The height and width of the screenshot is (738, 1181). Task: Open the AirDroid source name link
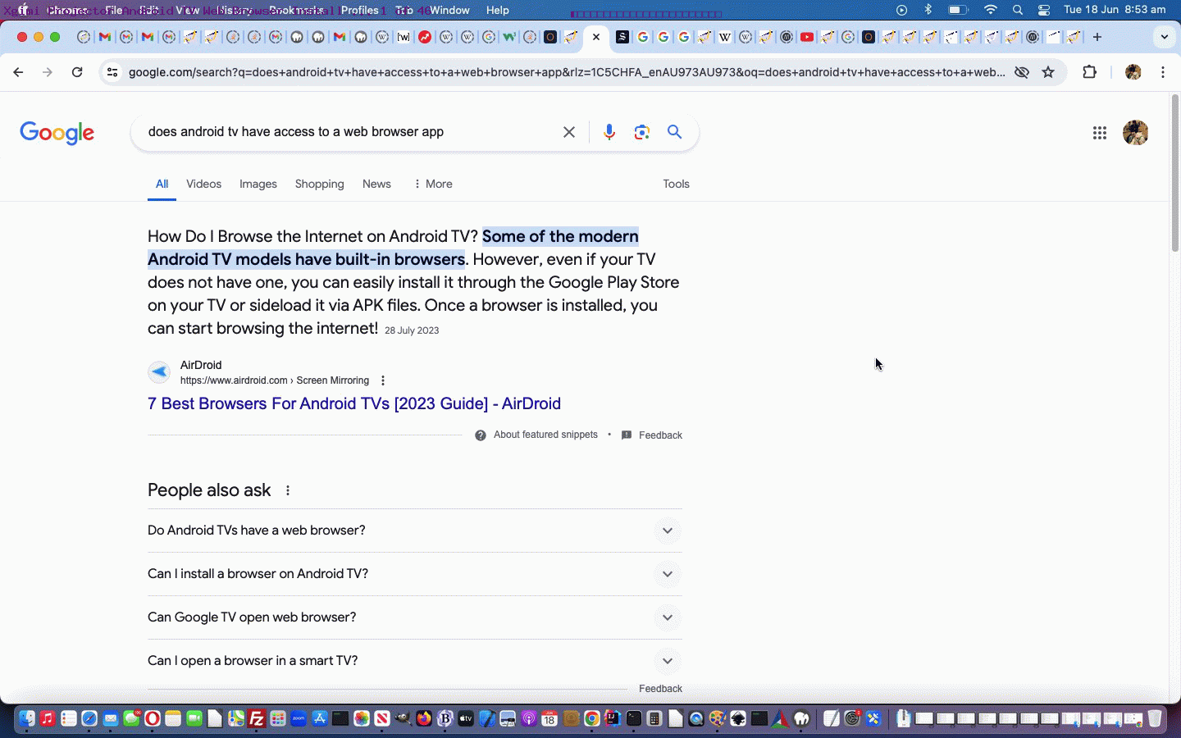point(201,365)
